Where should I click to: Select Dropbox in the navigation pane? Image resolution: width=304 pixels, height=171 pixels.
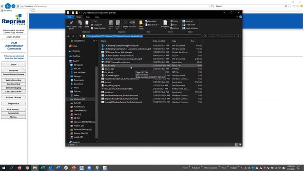(75, 51)
